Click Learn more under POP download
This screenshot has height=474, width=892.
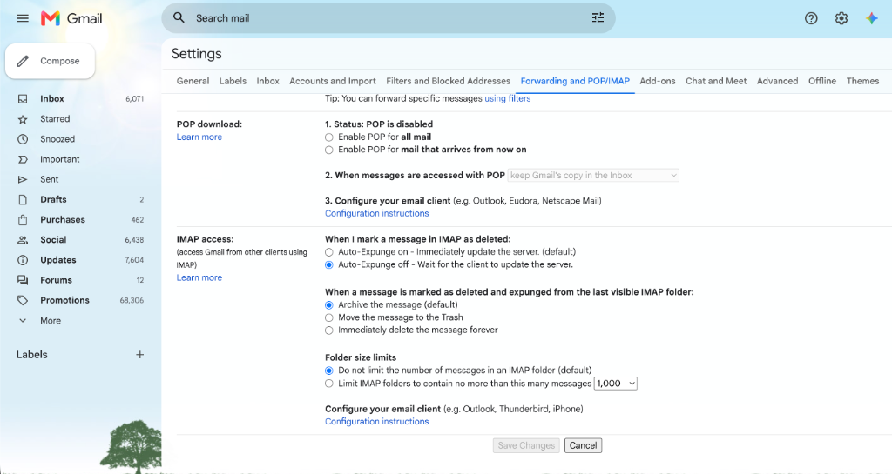[199, 137]
